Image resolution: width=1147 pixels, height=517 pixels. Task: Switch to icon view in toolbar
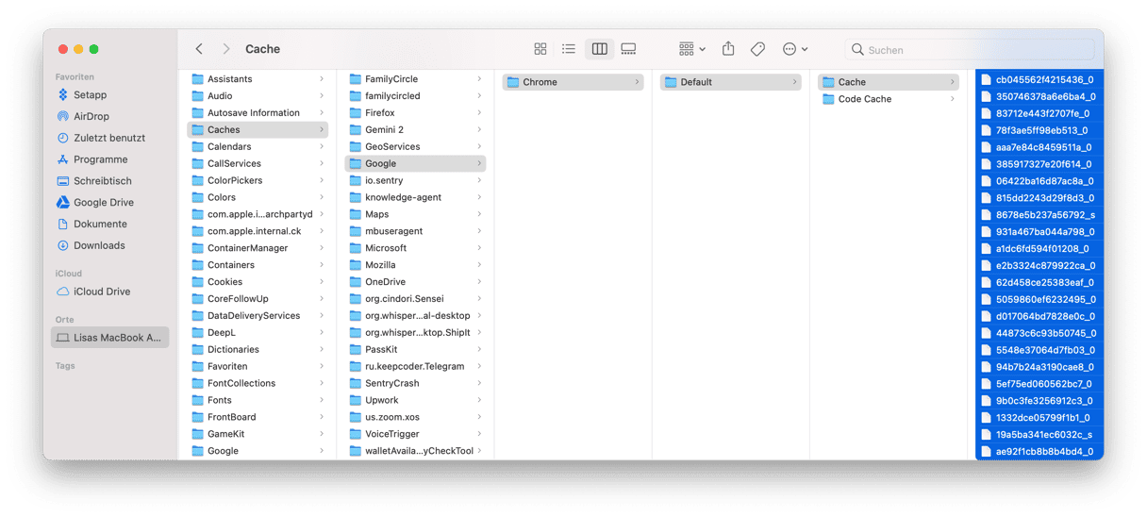(540, 49)
